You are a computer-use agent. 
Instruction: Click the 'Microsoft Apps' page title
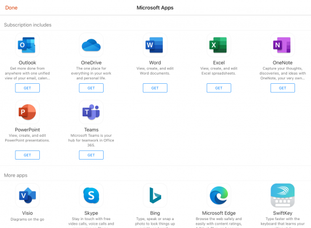click(x=155, y=8)
